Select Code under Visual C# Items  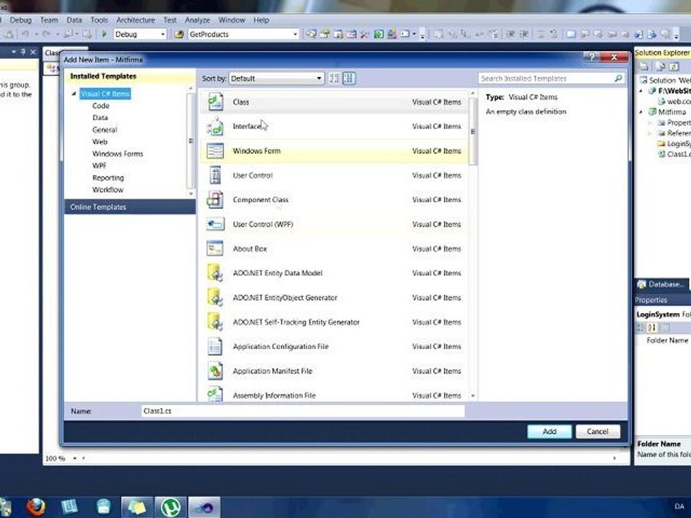pos(101,106)
